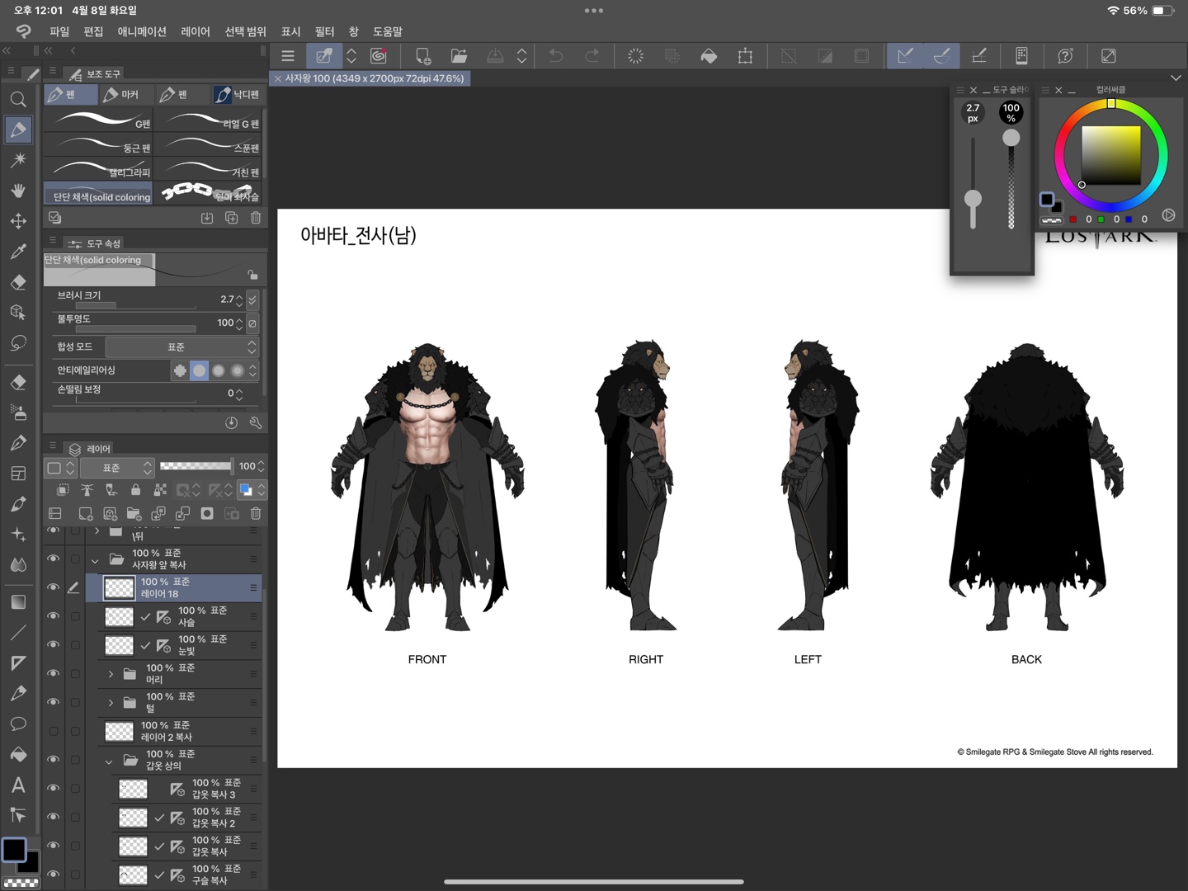The height and width of the screenshot is (891, 1188).
Task: Select the Zoom magnifier tool
Action: click(18, 100)
